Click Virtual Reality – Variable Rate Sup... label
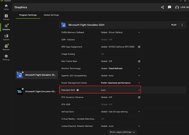The width and height of the screenshot is (189, 135). (78, 119)
